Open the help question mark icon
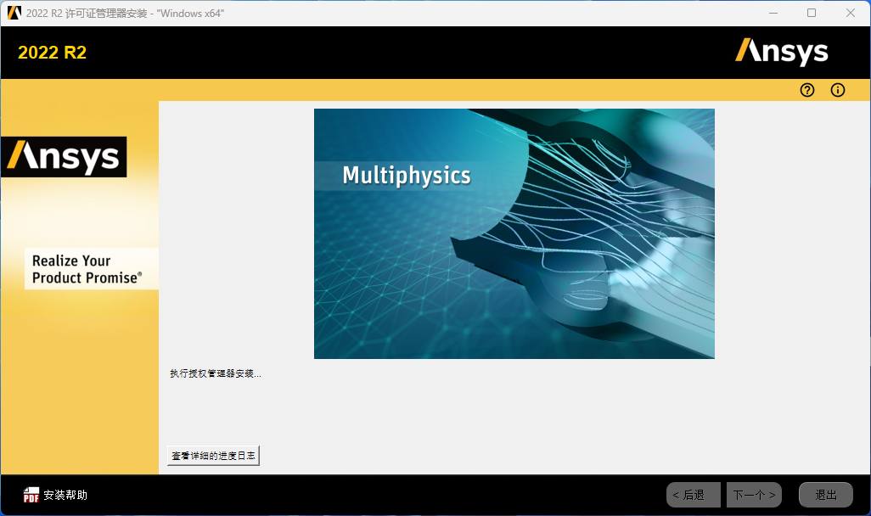871x516 pixels. pos(807,90)
